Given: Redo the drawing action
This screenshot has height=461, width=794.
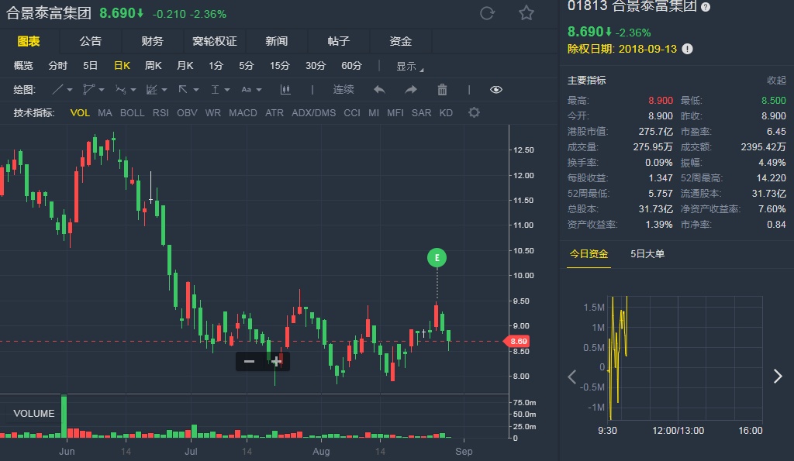Looking at the screenshot, I should click(x=411, y=90).
